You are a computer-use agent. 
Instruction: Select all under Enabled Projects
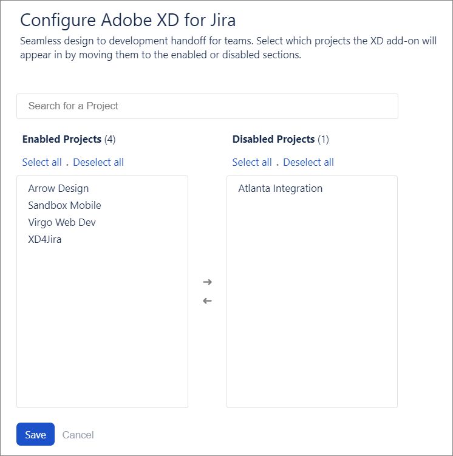point(42,162)
